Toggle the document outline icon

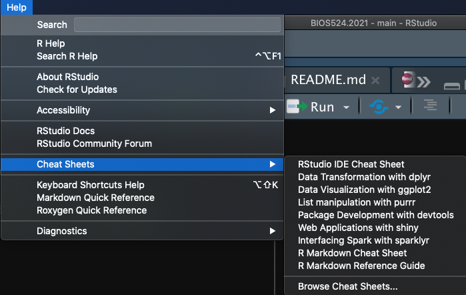(x=430, y=105)
